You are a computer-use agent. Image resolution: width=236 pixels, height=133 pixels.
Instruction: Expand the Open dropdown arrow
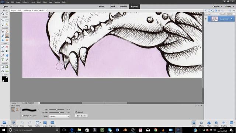(11, 7)
